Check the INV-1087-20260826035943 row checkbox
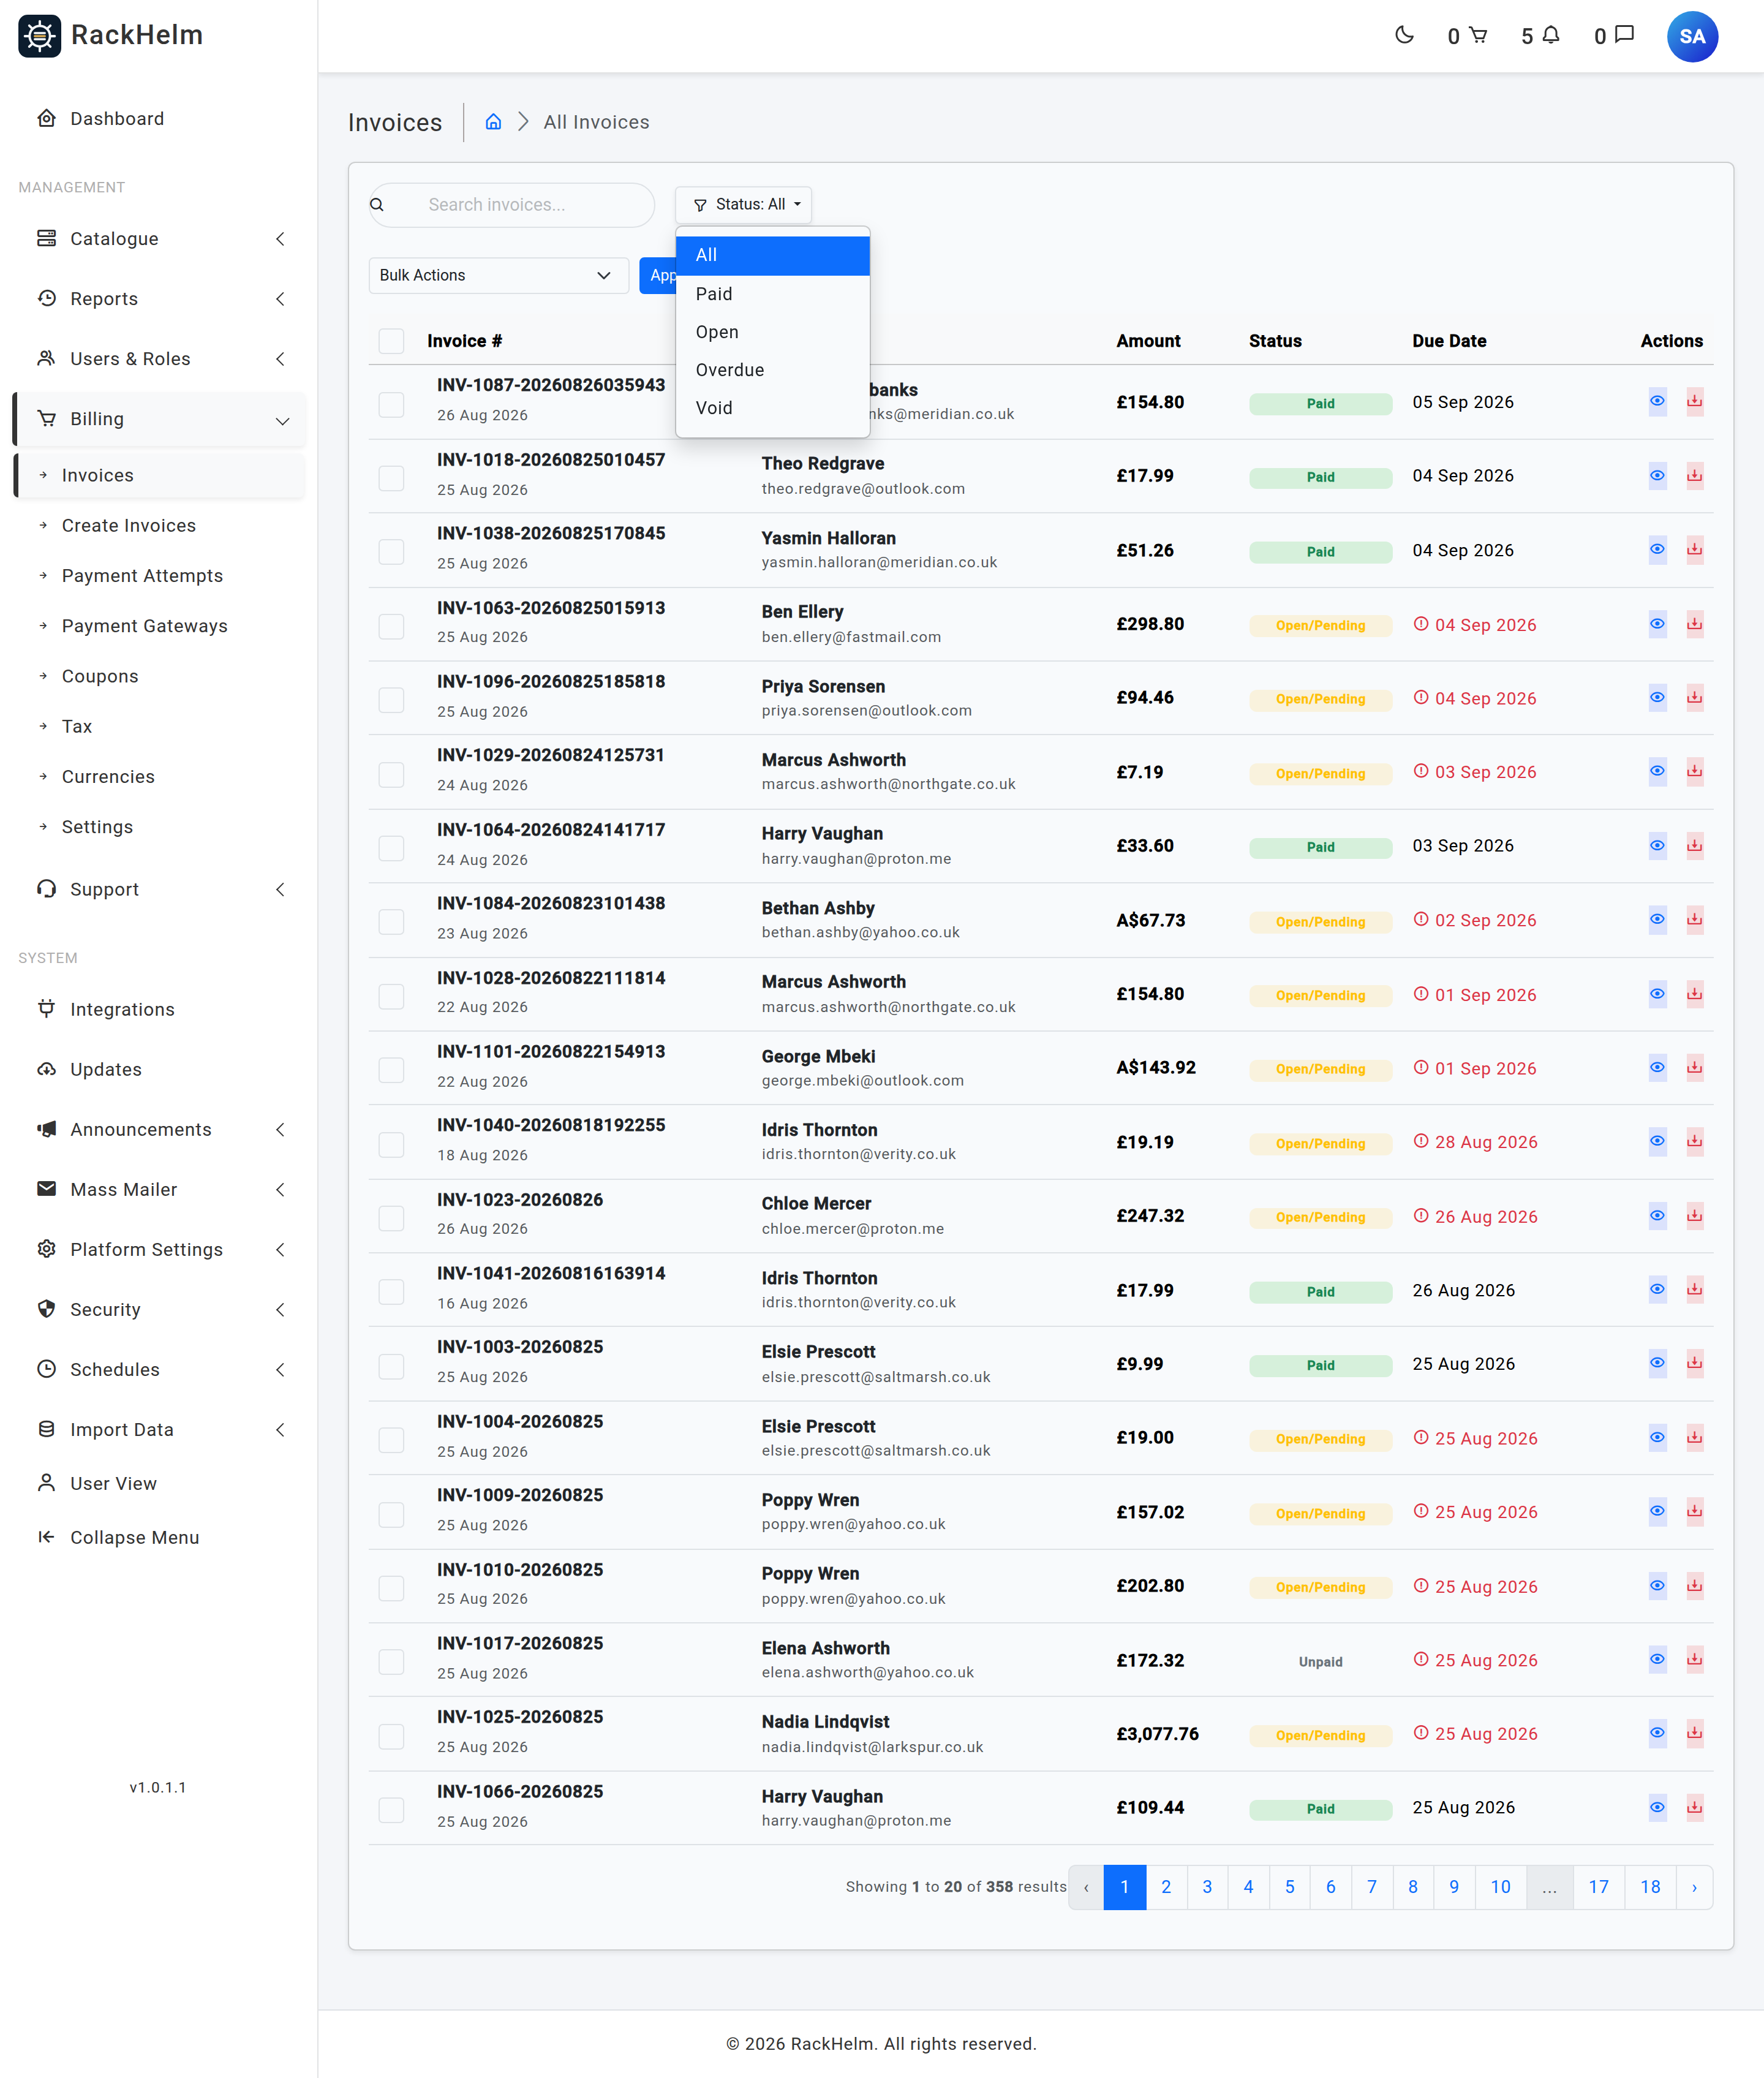Viewport: 1764px width, 2078px height. click(x=391, y=404)
